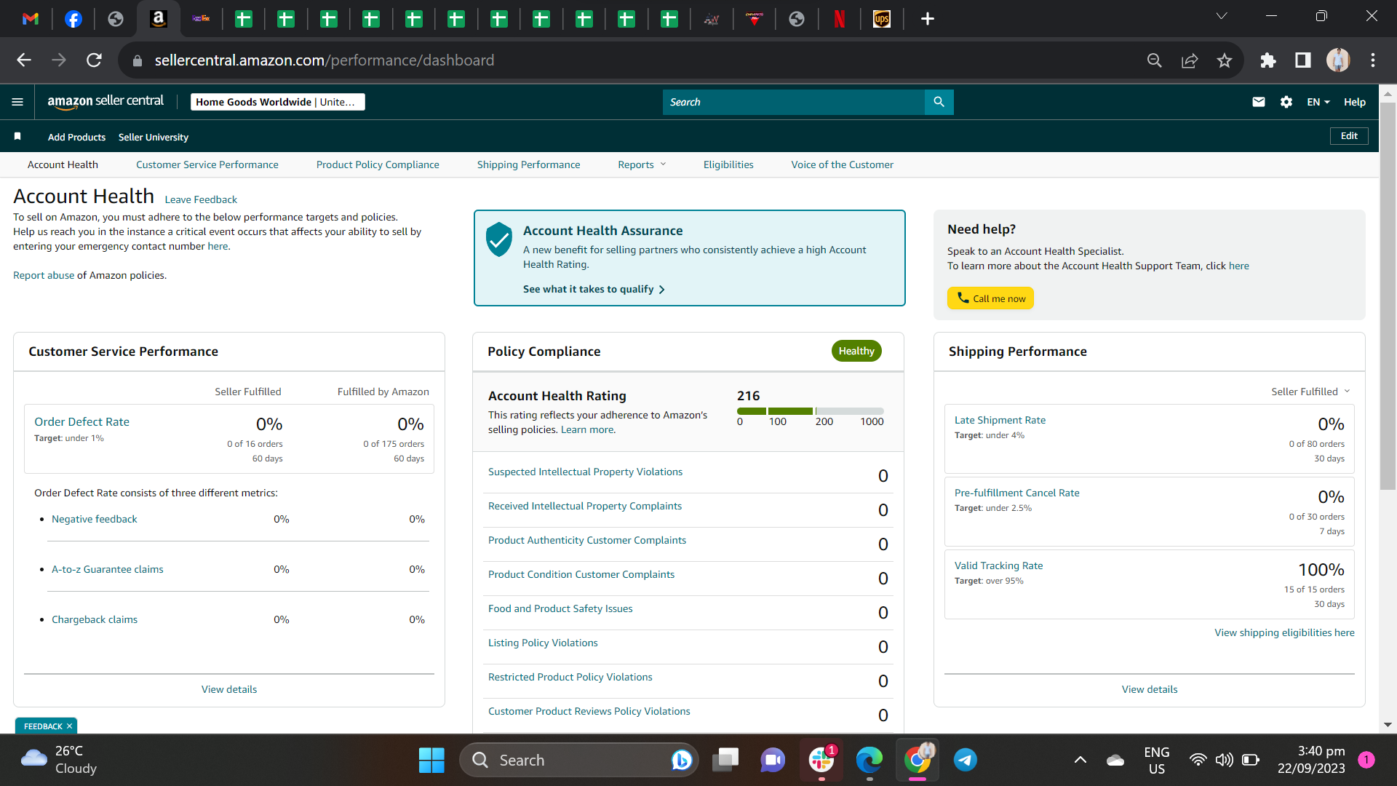Click the Account Health Rating progress bar
The height and width of the screenshot is (786, 1397).
point(811,411)
